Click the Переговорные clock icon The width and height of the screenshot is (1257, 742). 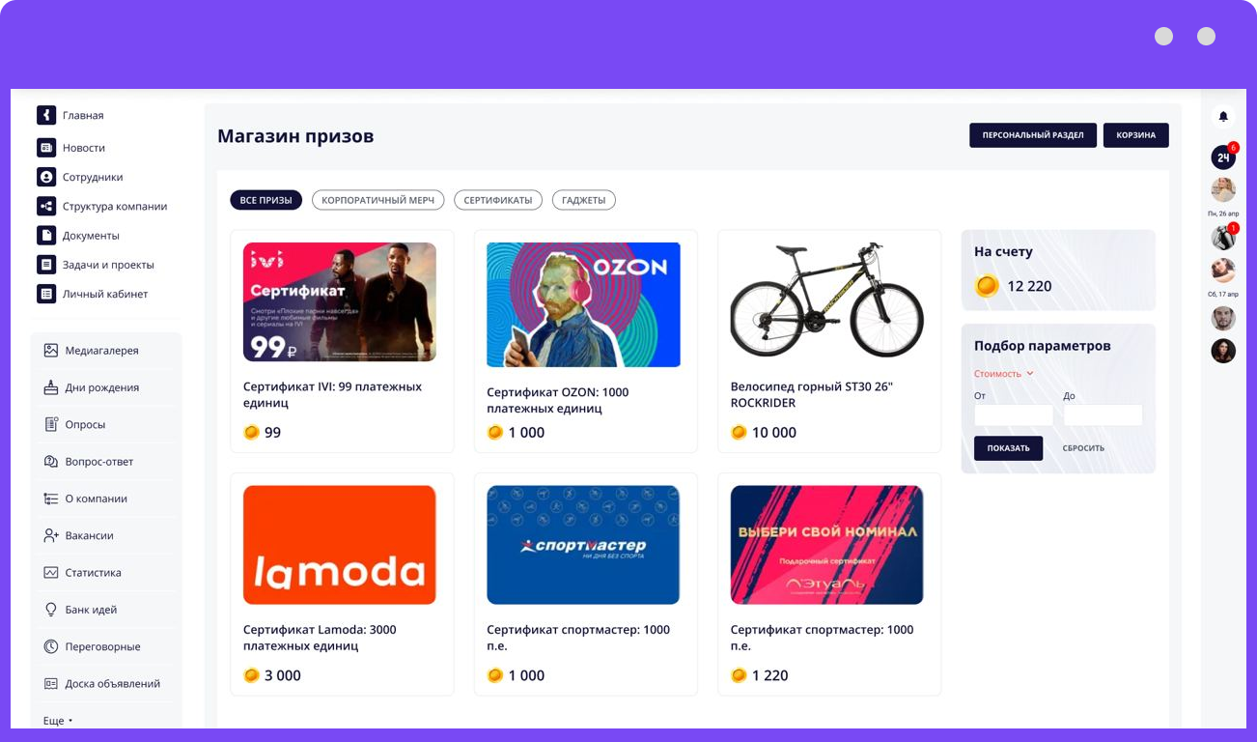pos(51,646)
